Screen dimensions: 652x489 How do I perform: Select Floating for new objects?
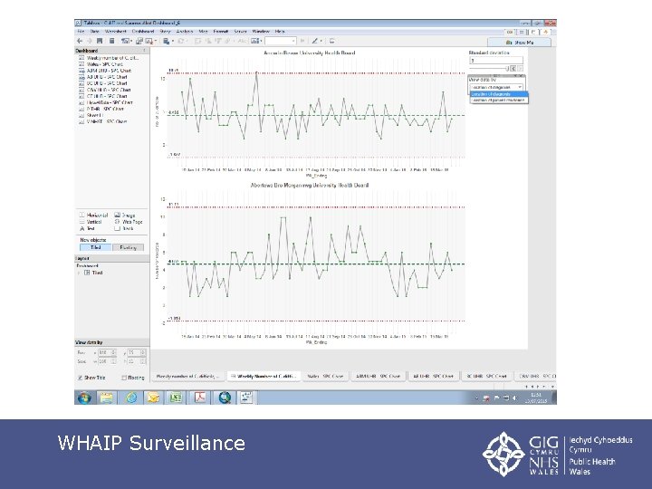click(x=128, y=247)
